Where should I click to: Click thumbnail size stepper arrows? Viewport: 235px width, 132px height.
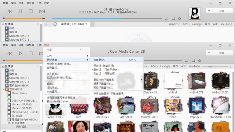pos(231,66)
